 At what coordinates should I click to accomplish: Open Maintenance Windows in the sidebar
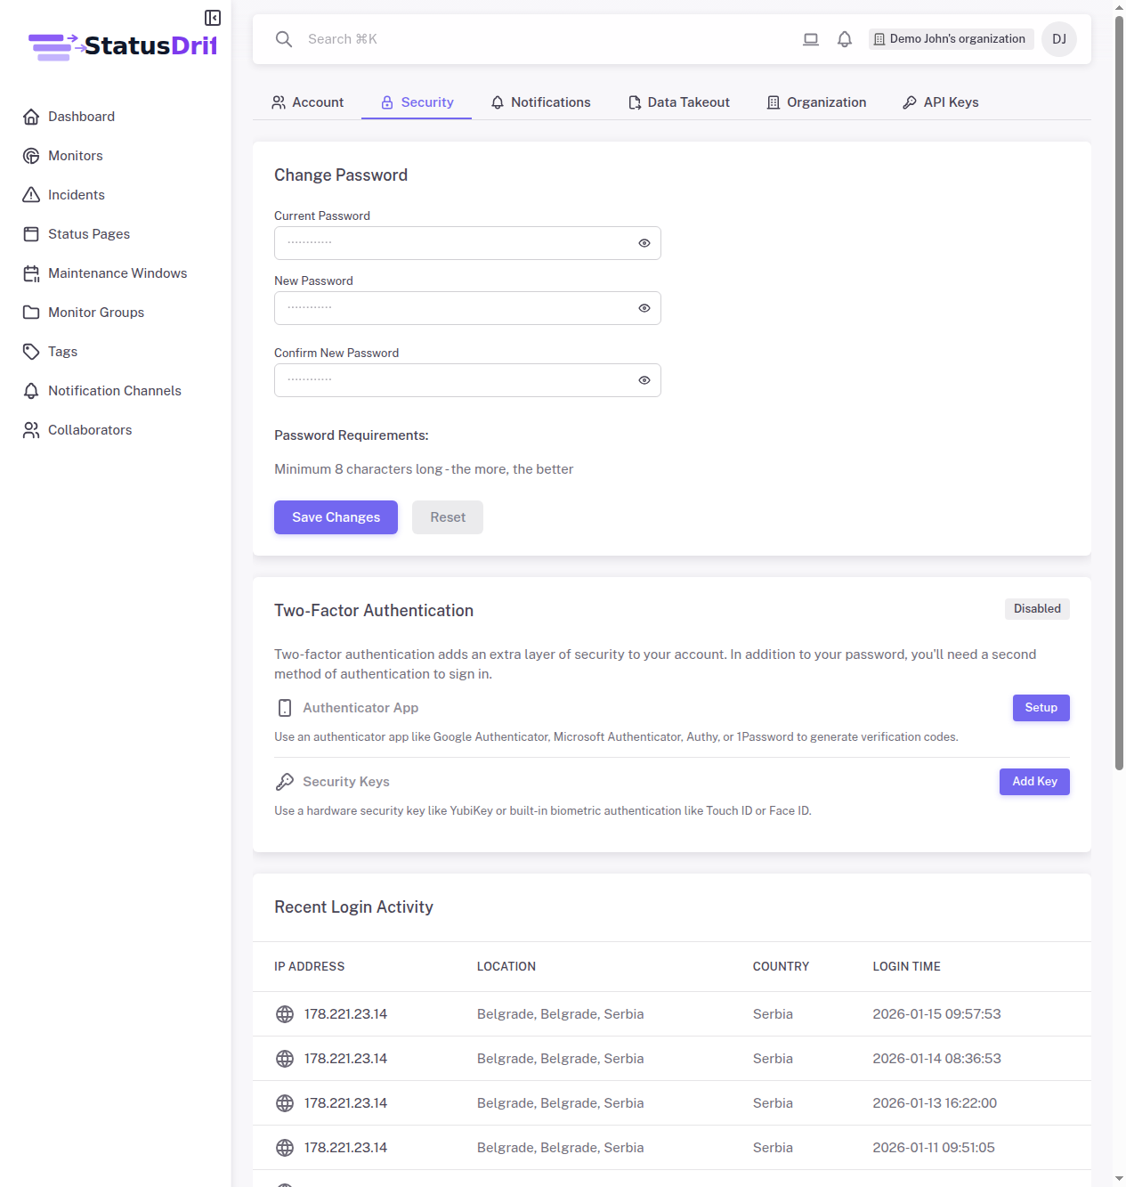click(117, 272)
